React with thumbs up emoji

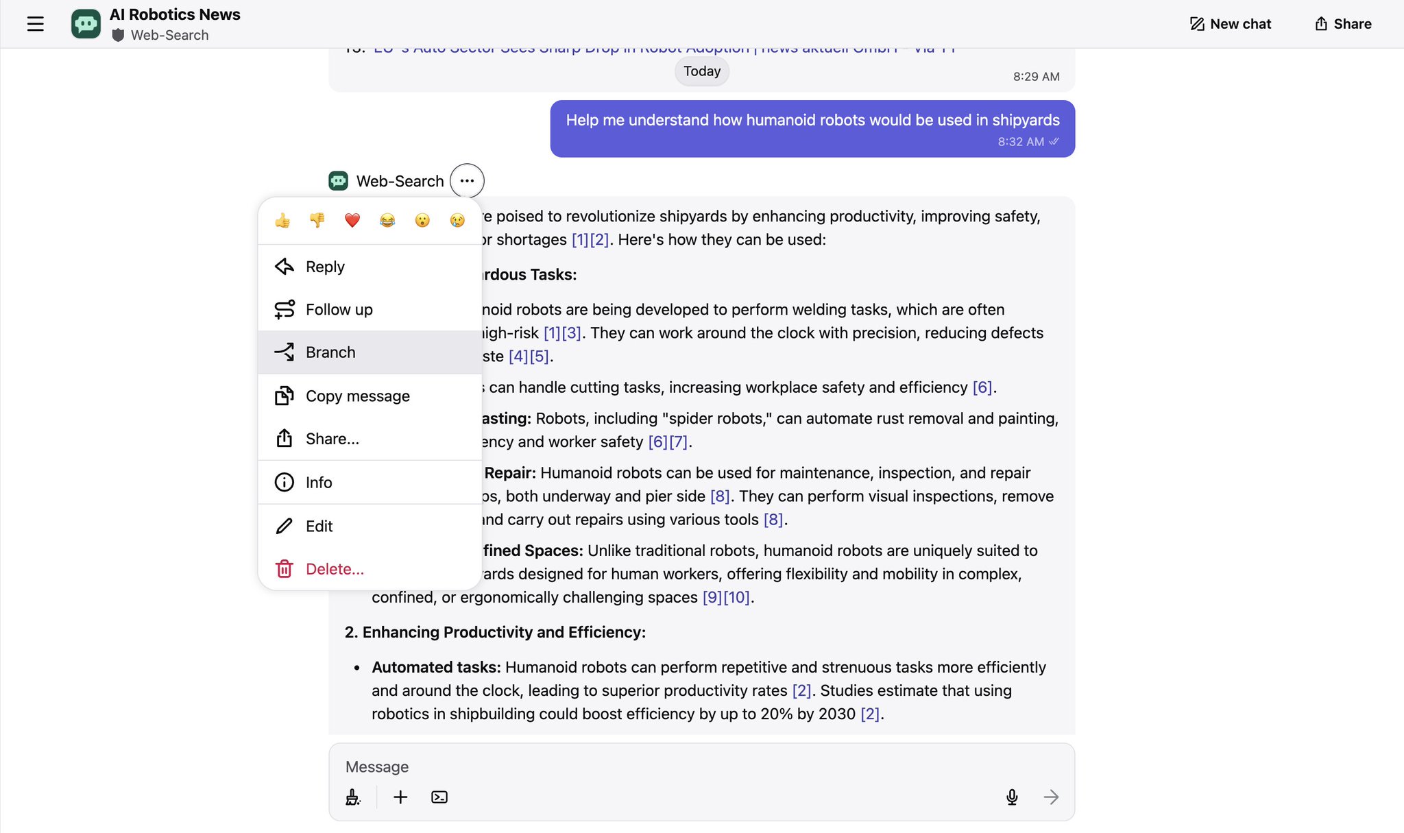click(x=282, y=220)
